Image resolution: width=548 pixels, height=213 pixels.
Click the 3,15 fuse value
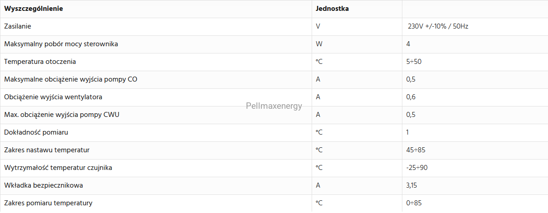pos(412,185)
